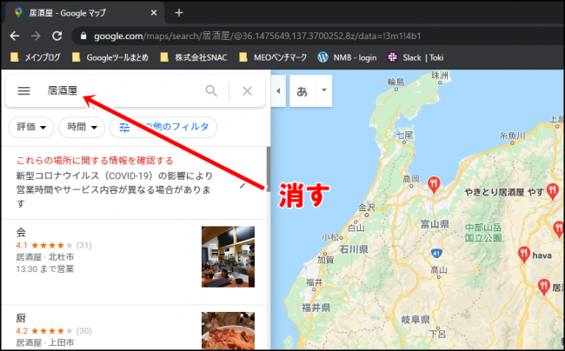The width and height of the screenshot is (565, 351).
Task: Click the 石川県 map label
Action: (x=354, y=249)
